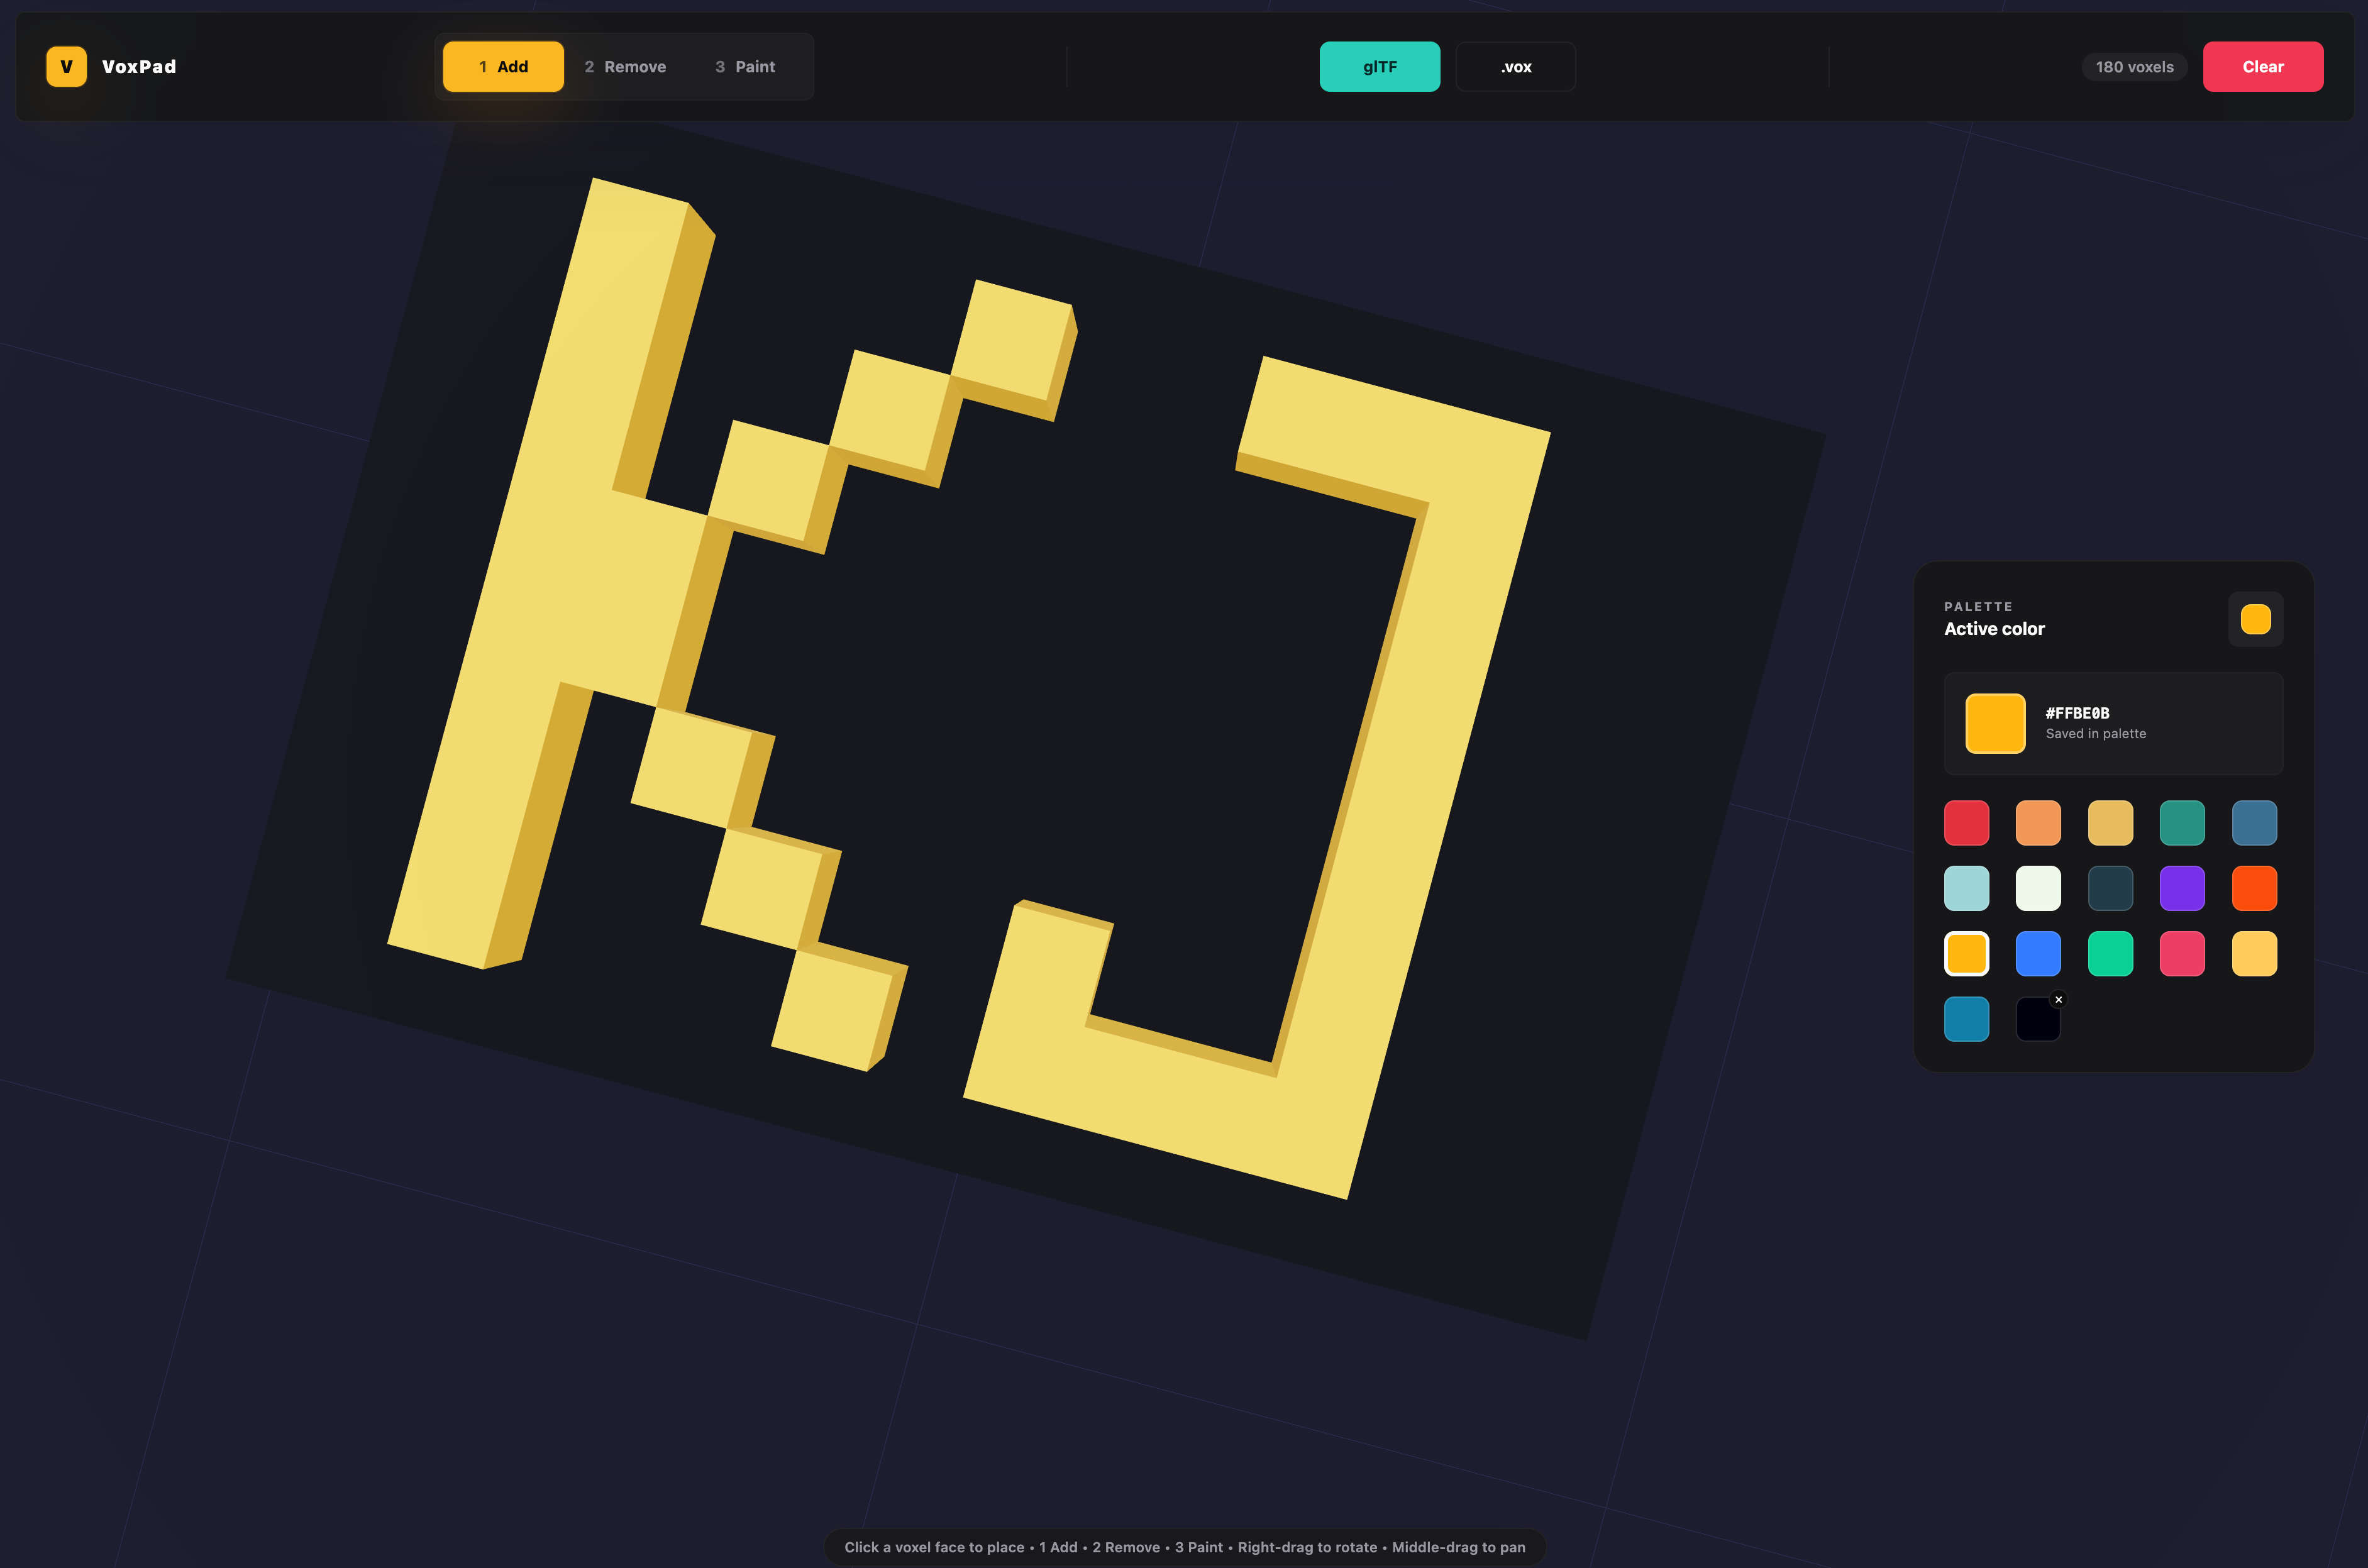2368x1568 pixels.
Task: Open the active color picker chip
Action: tap(2256, 619)
